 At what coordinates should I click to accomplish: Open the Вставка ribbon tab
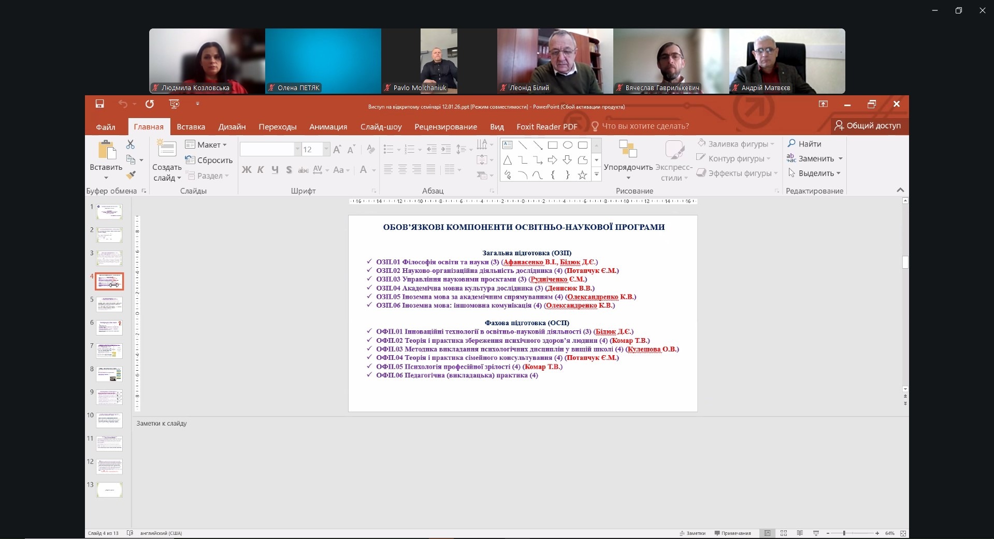[191, 127]
